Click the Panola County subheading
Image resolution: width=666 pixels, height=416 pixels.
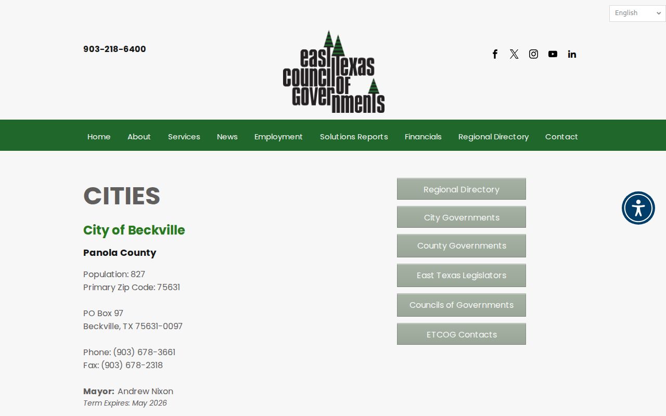pos(120,253)
